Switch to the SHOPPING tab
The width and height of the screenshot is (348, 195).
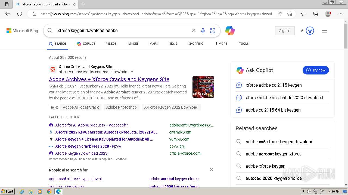coord(196,44)
